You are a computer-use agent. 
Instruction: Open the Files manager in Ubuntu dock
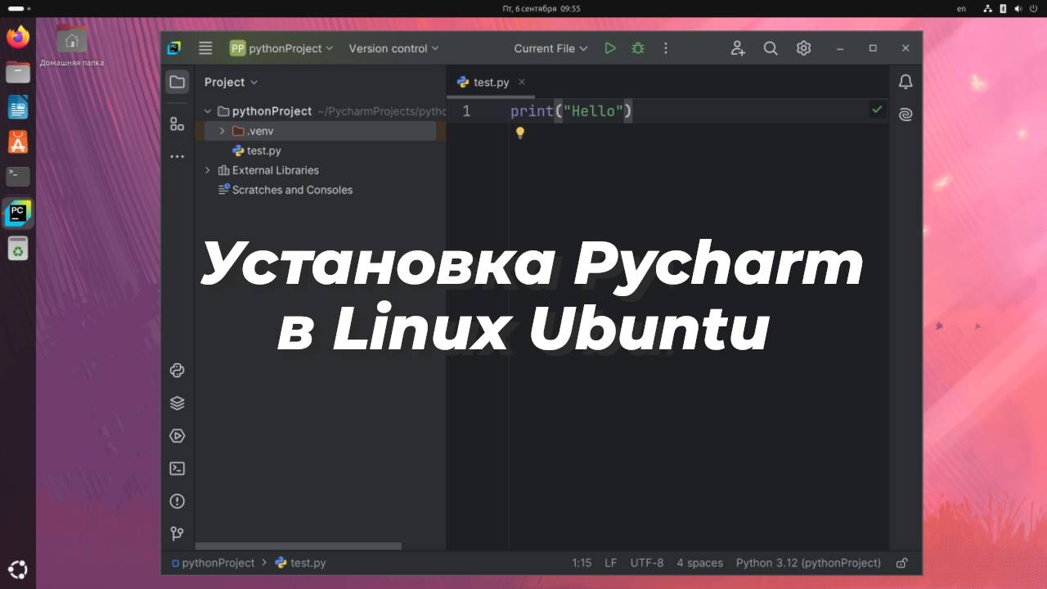(18, 72)
